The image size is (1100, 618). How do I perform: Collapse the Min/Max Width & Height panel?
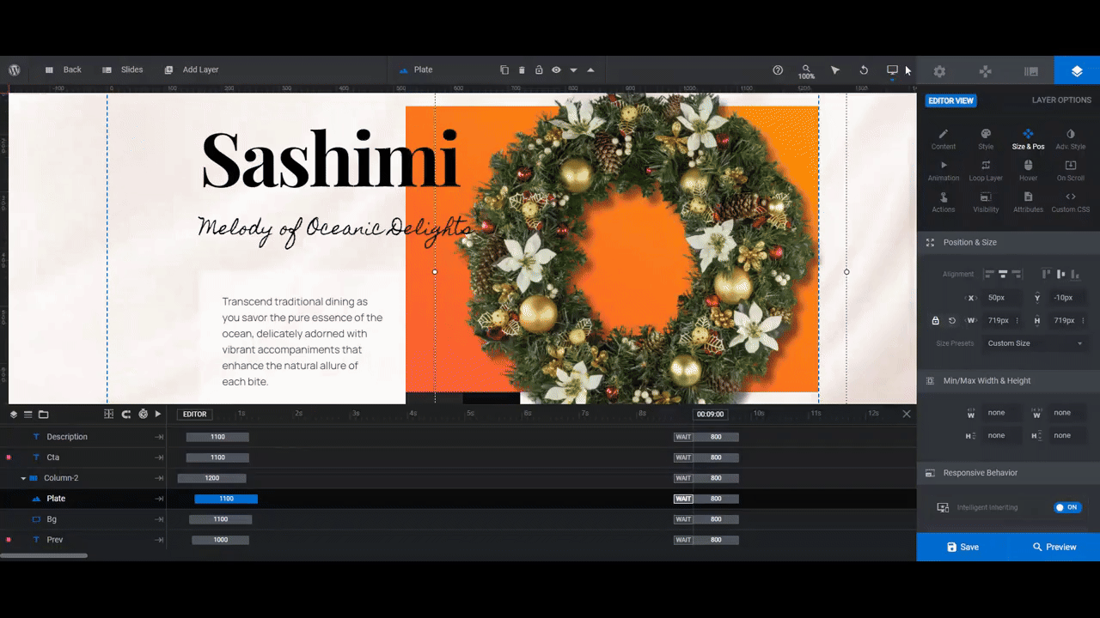click(1008, 380)
